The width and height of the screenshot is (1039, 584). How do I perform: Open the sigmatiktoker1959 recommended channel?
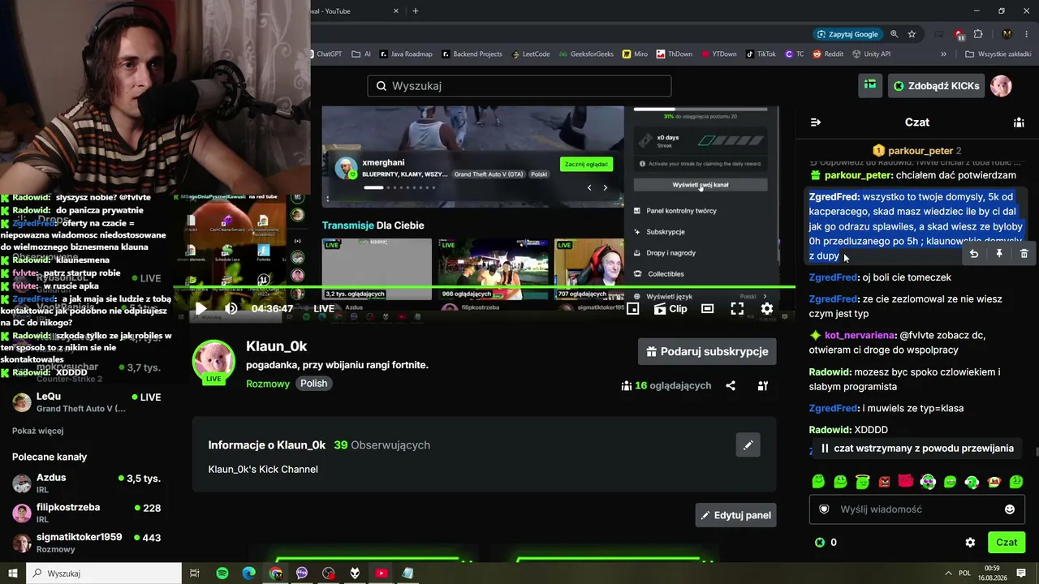[x=86, y=543]
